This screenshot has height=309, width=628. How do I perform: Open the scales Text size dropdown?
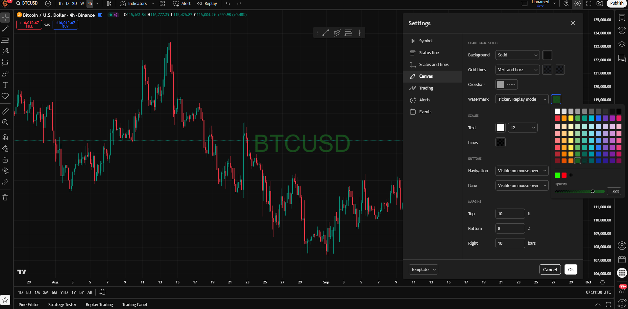point(523,128)
